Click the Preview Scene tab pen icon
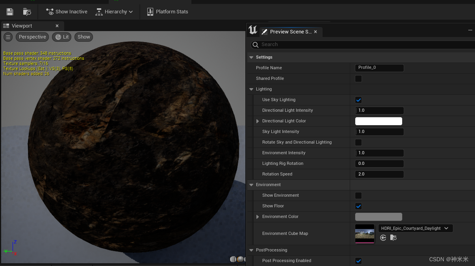The image size is (475, 266). point(265,32)
